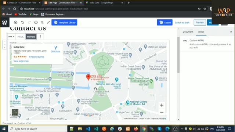Open the Template Library
The height and width of the screenshot is (132, 235).
tap(64, 22)
